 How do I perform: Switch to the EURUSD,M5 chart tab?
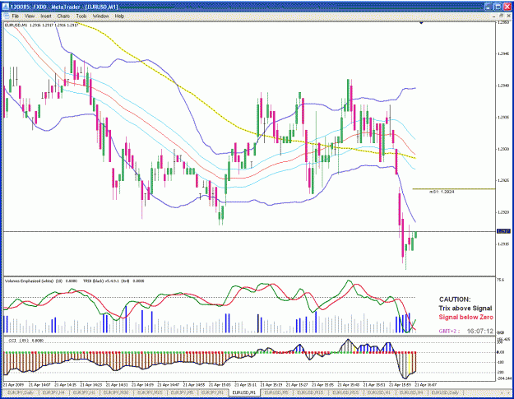point(276,392)
